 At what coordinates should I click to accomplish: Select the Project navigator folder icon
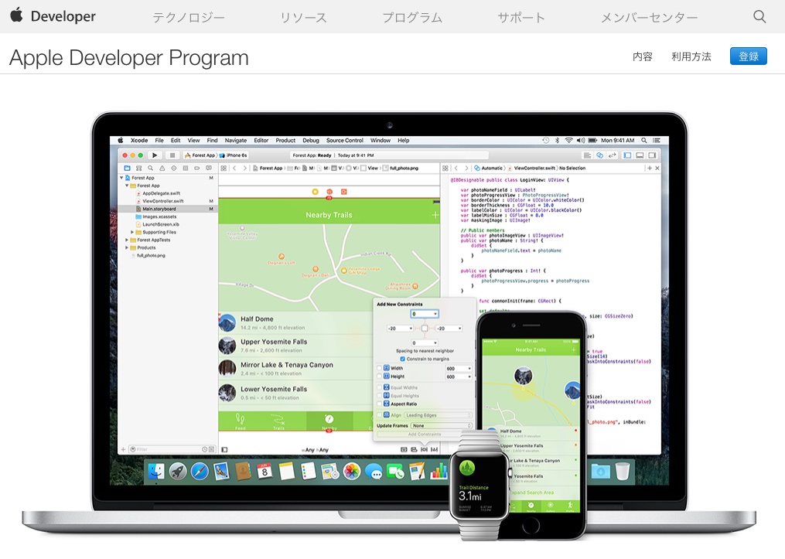pos(127,168)
